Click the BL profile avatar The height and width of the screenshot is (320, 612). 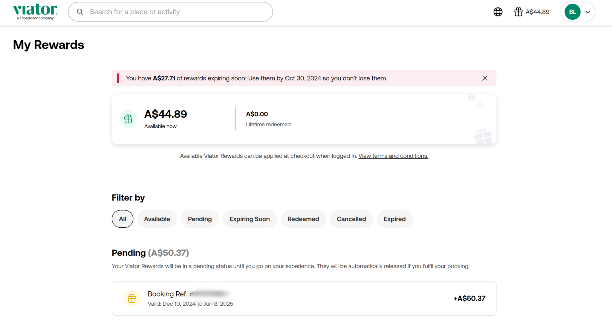[572, 12]
